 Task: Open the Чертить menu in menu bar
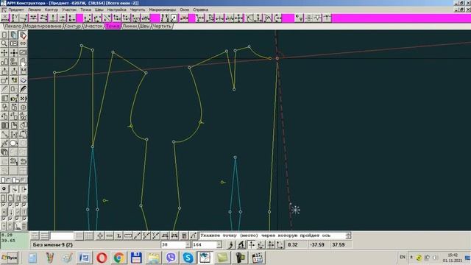coord(138,10)
